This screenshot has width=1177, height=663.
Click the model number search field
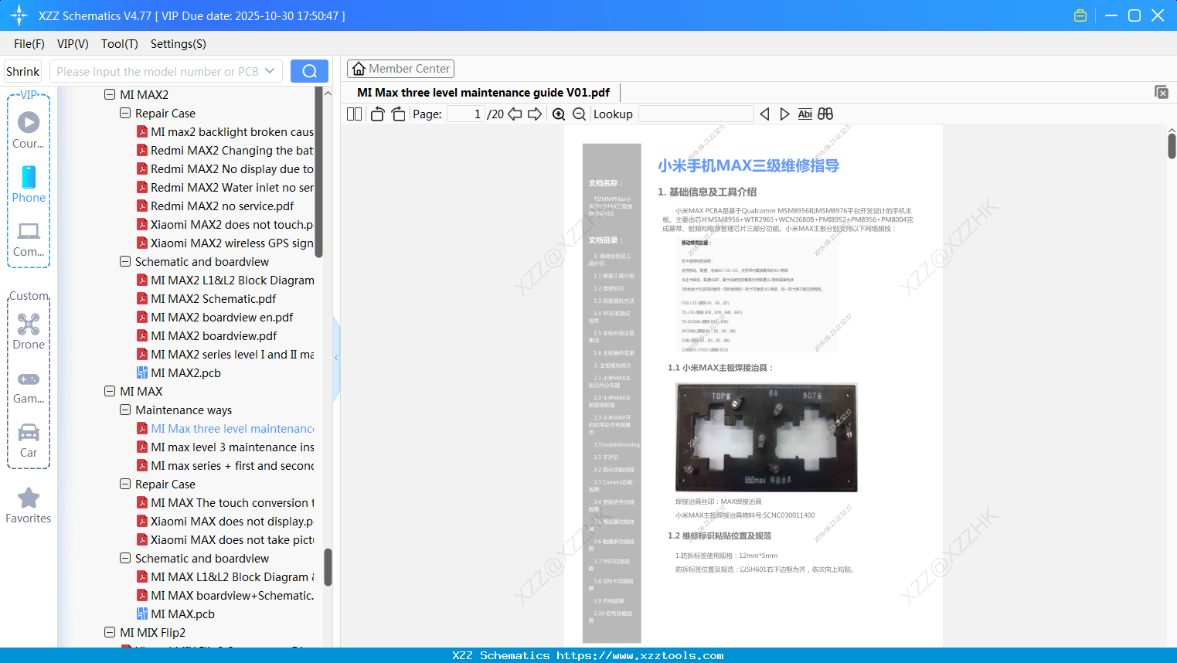158,71
